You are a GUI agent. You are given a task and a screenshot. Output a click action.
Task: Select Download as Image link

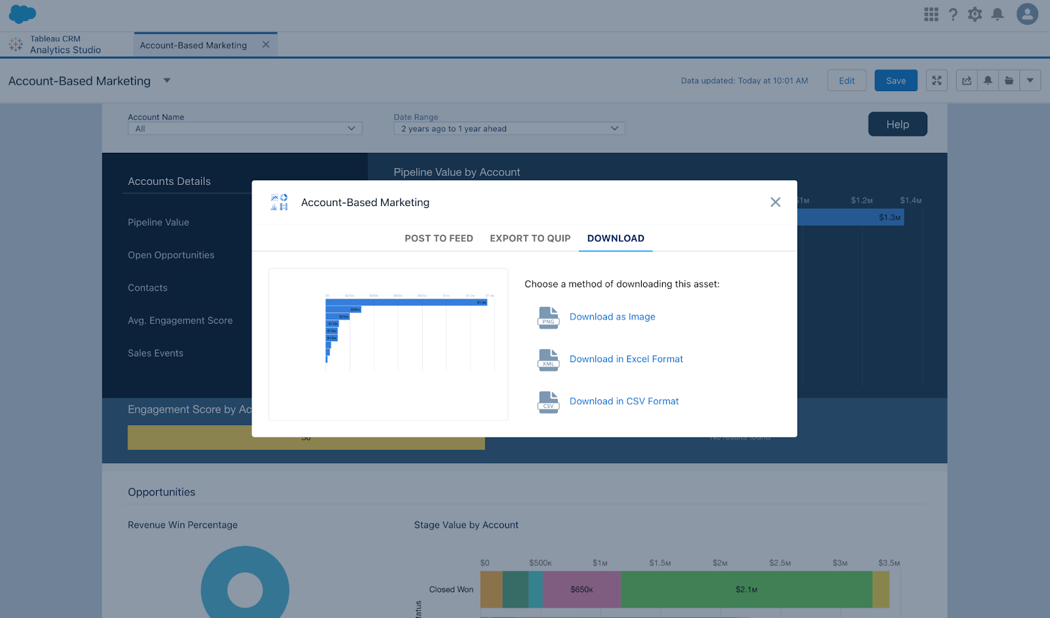[612, 317]
